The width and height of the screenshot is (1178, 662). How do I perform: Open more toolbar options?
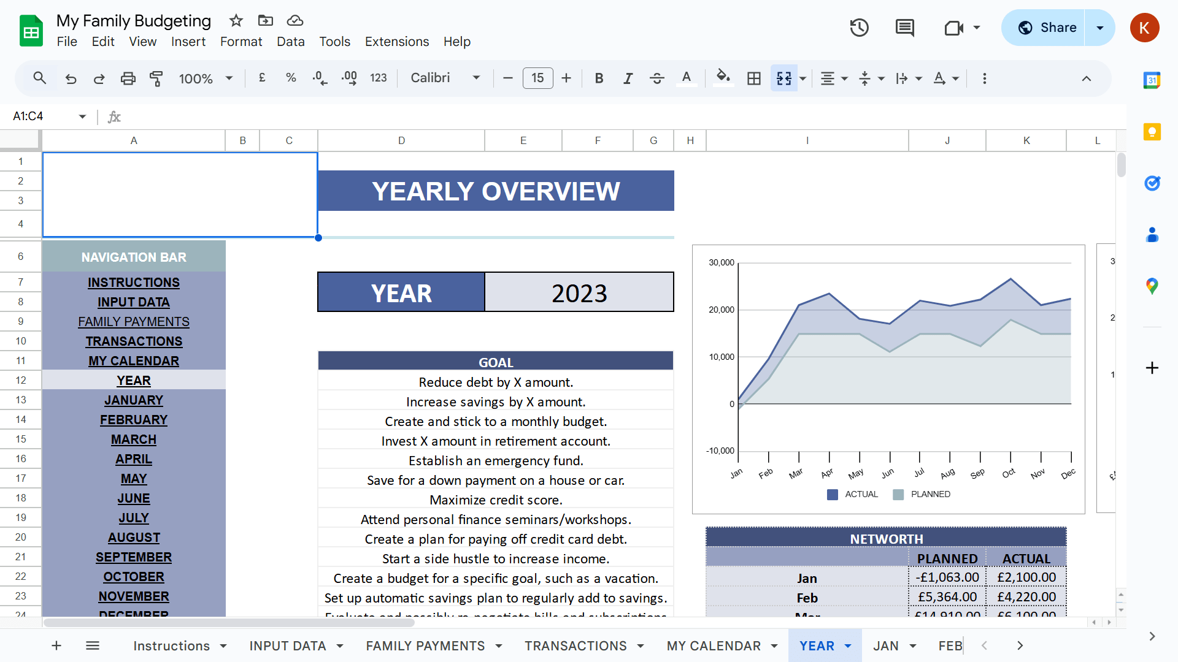985,78
